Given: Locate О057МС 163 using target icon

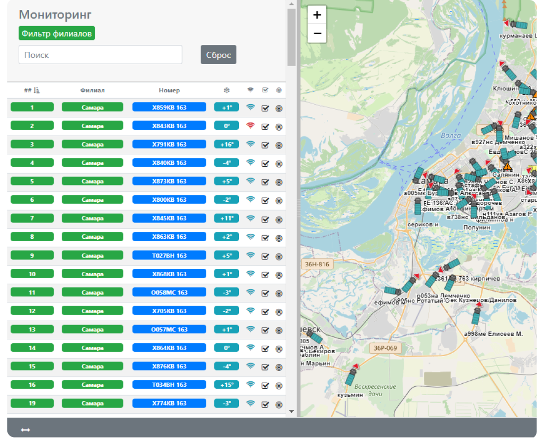Looking at the screenshot, I should (x=279, y=330).
